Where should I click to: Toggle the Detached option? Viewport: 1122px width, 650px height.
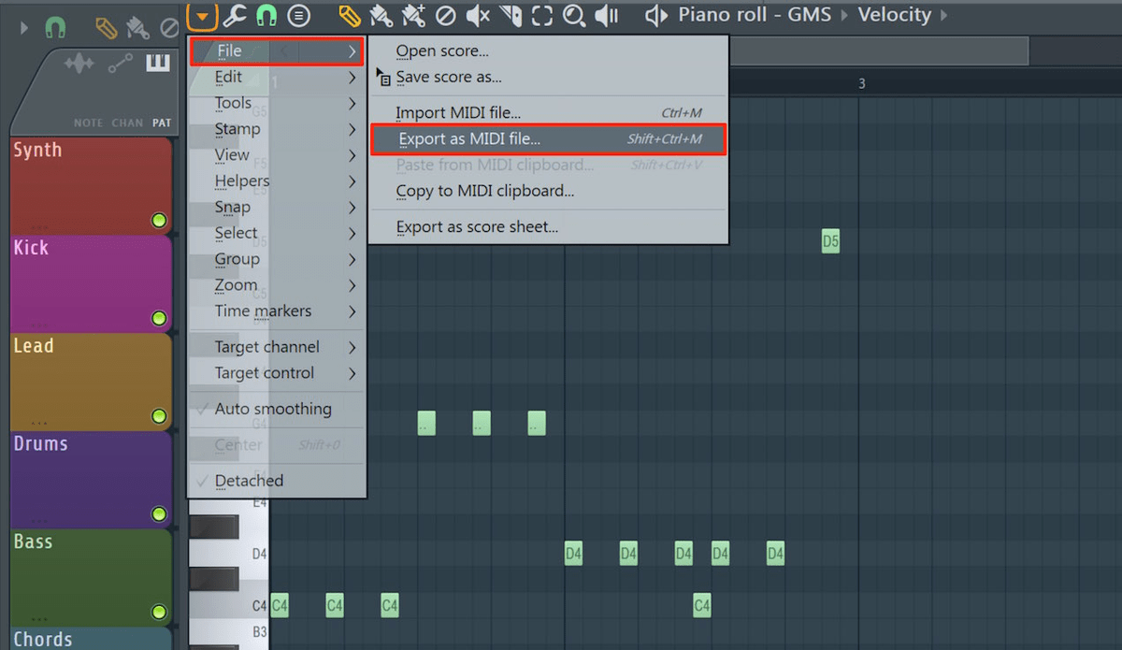pos(249,480)
